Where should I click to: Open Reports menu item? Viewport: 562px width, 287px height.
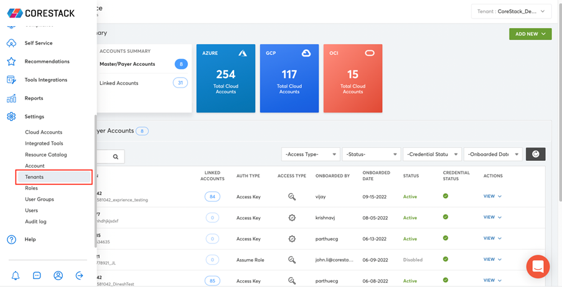(x=34, y=98)
